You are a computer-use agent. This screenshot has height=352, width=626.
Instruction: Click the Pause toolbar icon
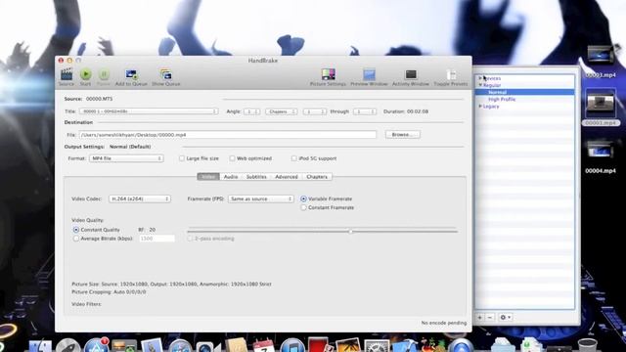(x=104, y=74)
